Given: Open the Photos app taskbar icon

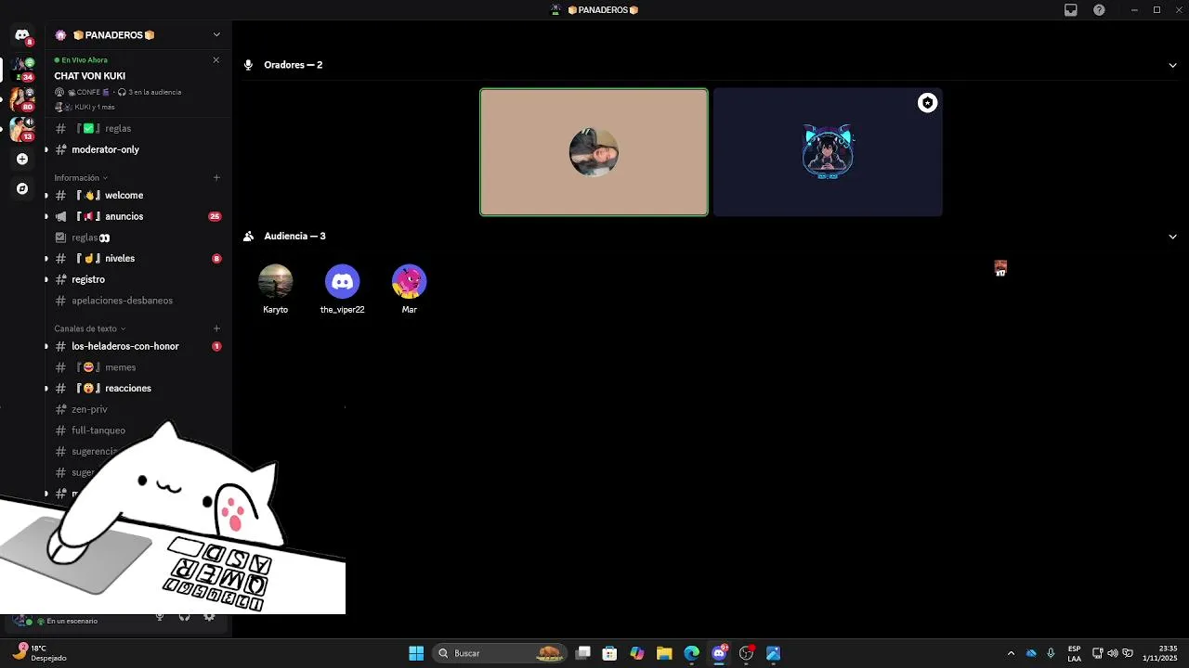Looking at the screenshot, I should click(x=773, y=653).
